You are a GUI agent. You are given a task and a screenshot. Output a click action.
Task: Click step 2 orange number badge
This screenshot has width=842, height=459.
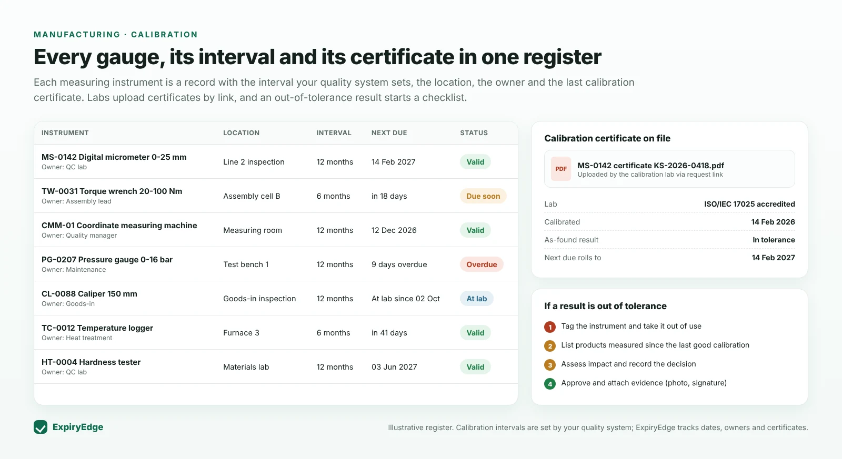coord(550,346)
